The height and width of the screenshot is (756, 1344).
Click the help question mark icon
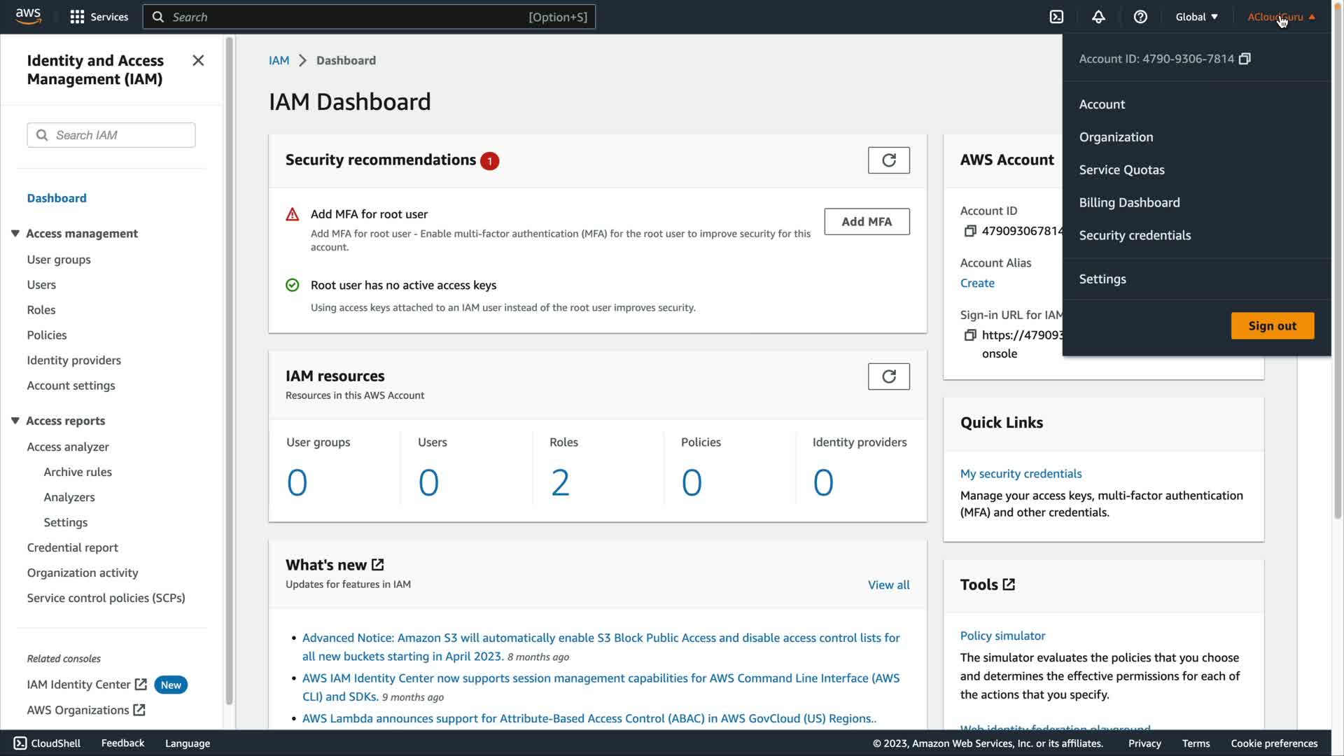tap(1140, 17)
